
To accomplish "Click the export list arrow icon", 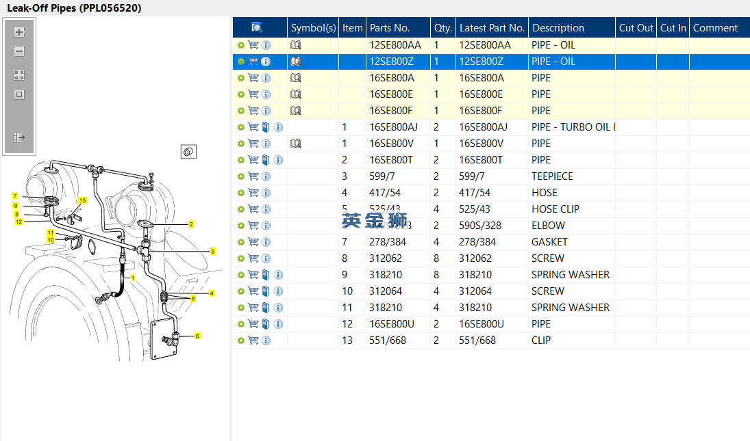I will (x=19, y=137).
